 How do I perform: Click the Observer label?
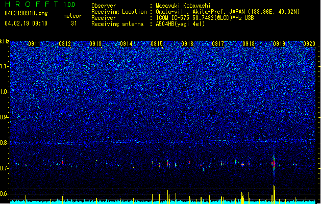[x=104, y=6]
